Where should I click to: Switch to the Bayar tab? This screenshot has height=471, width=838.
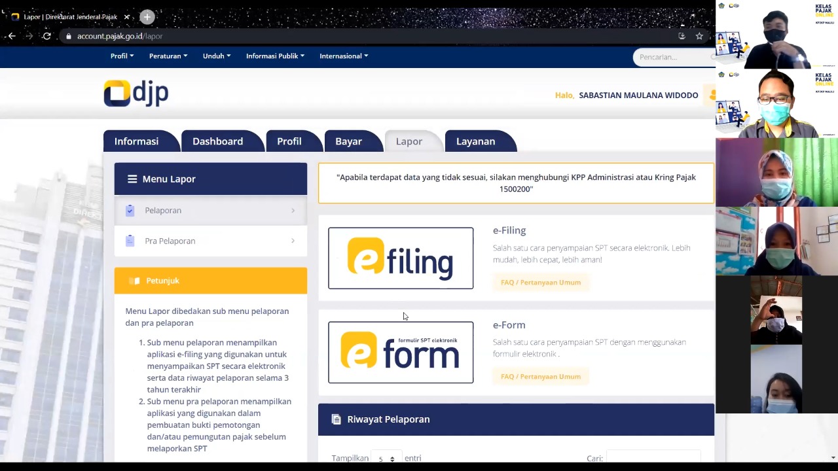348,141
